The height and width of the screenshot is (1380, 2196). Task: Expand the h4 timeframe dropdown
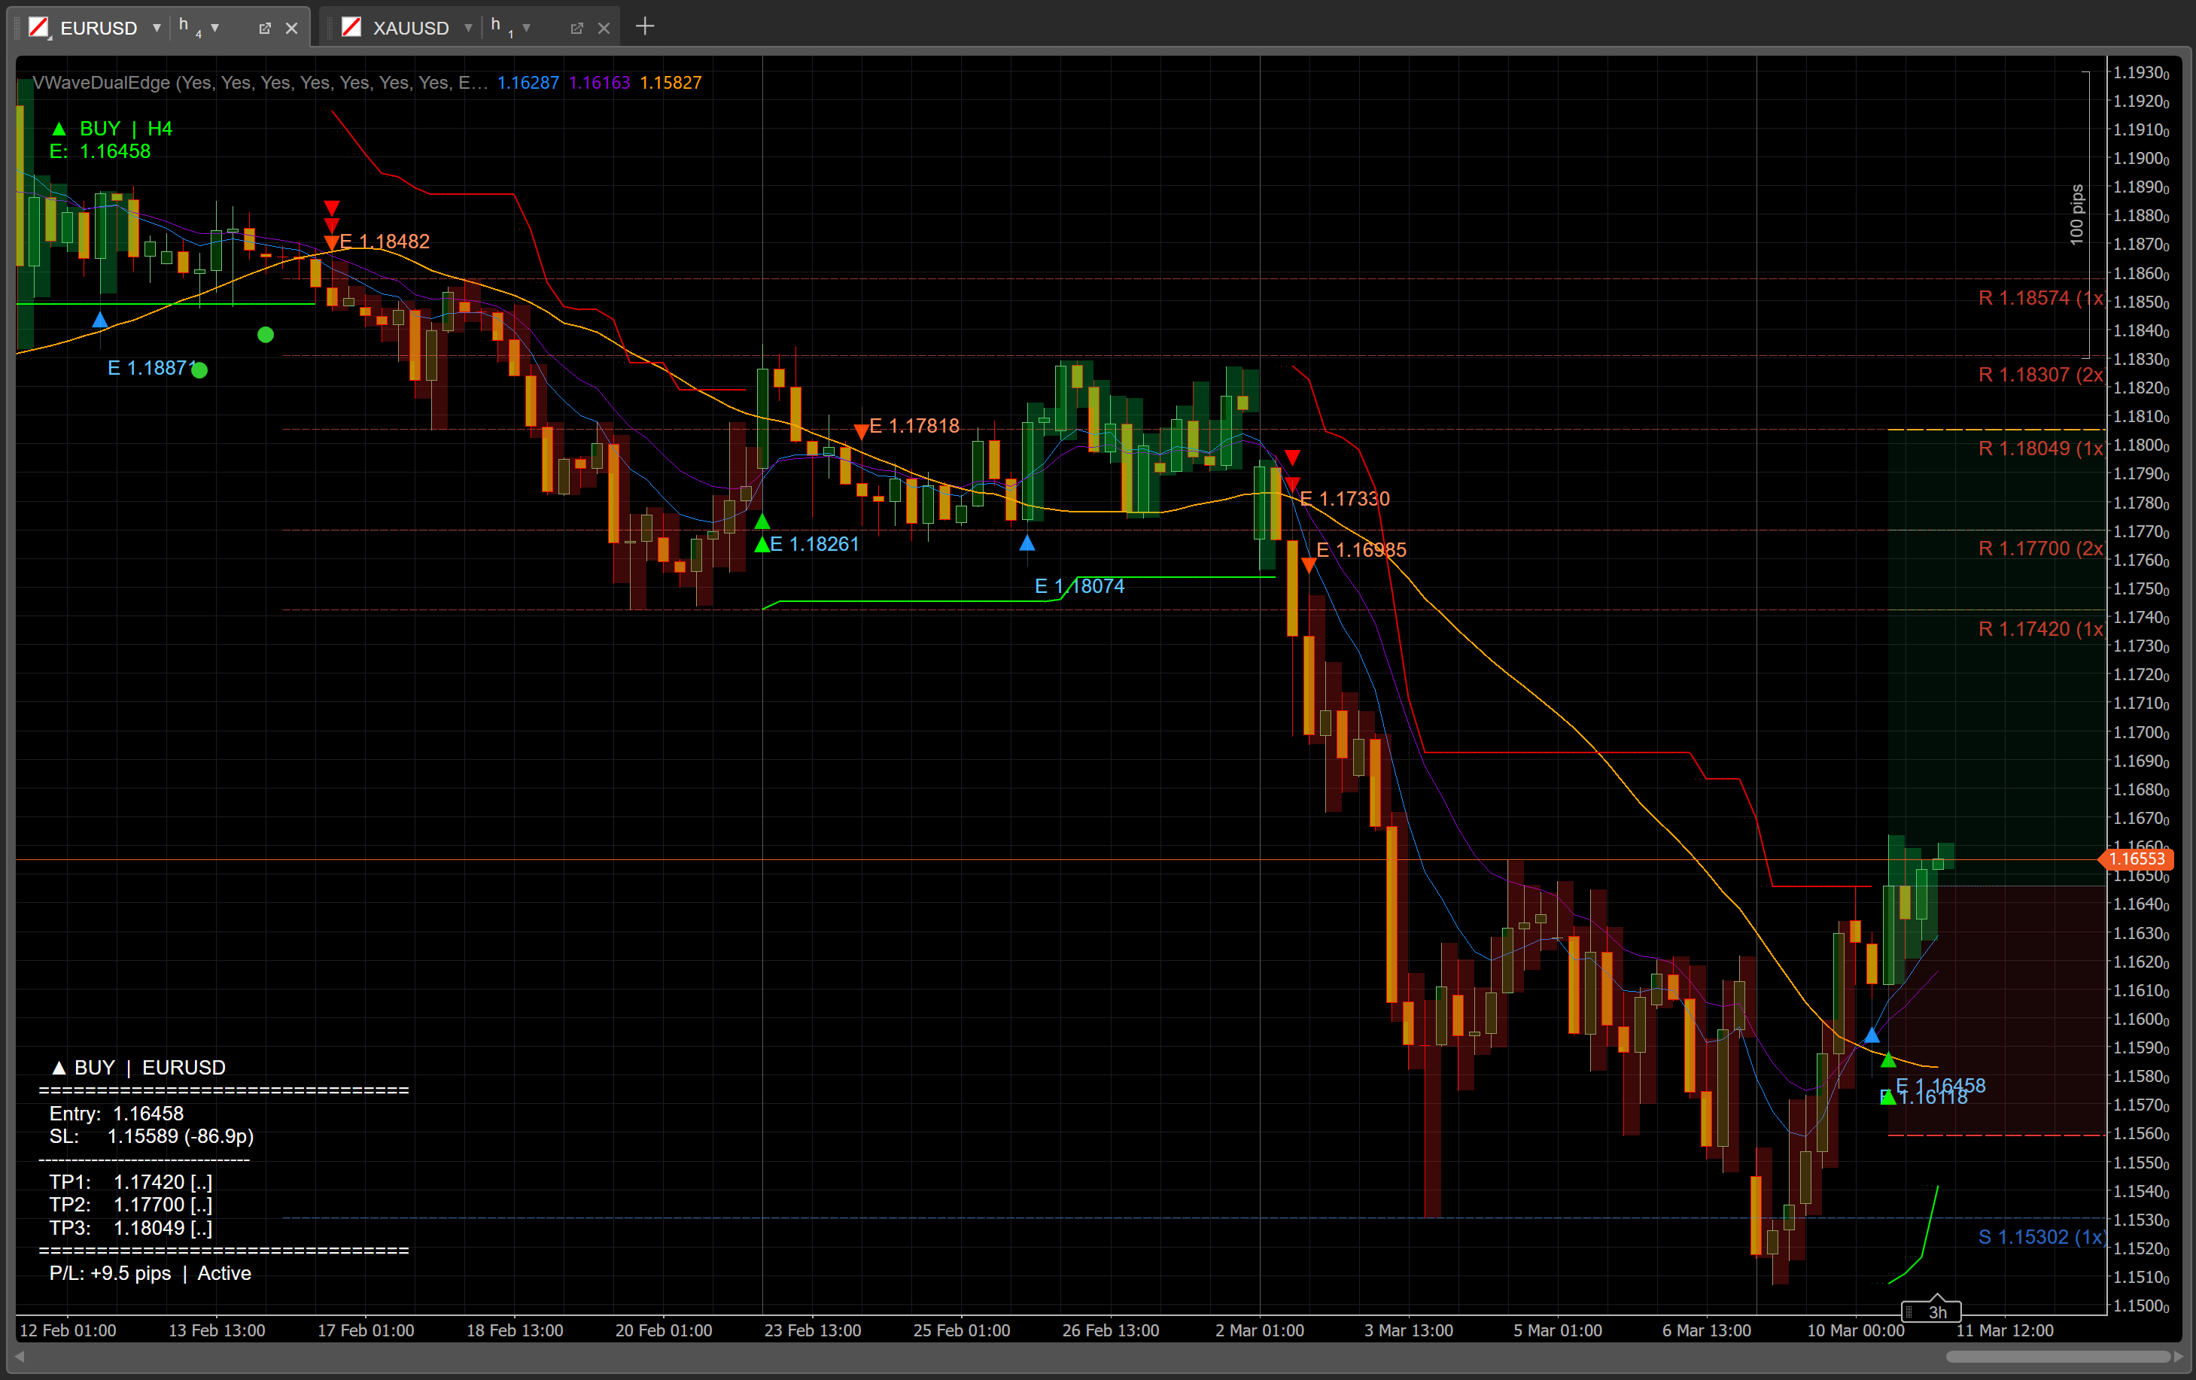click(215, 29)
